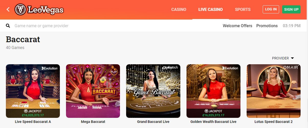Select the LIVE CASINO tab
Screen dimensions: 308x128
point(211,9)
